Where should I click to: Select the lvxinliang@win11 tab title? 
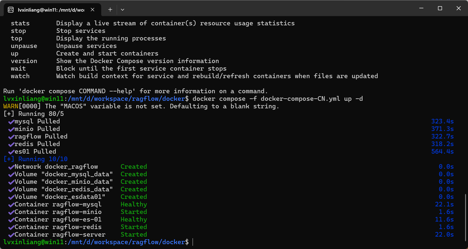point(51,10)
